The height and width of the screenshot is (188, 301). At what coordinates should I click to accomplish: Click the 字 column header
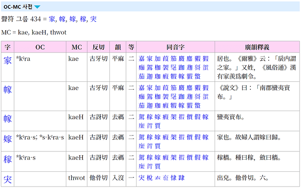click(x=7, y=47)
